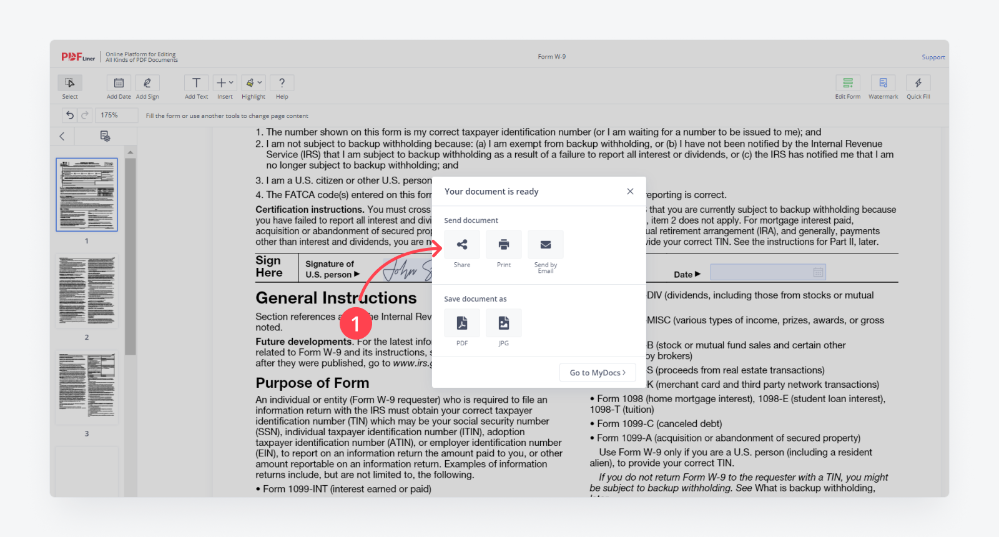Open the Help question mark
999x537 pixels.
282,83
